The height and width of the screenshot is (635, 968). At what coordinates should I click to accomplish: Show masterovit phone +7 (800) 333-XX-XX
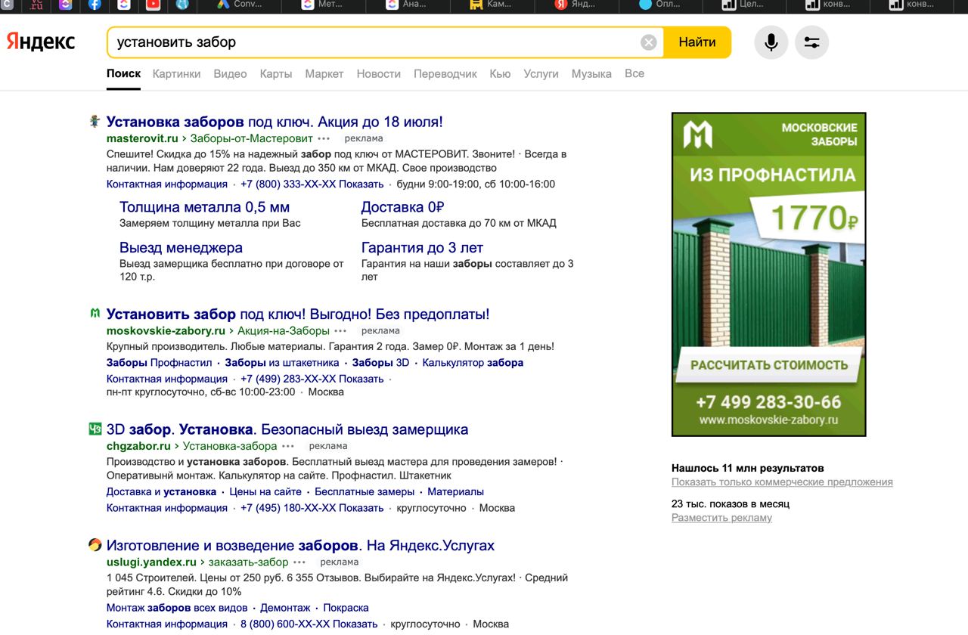312,184
